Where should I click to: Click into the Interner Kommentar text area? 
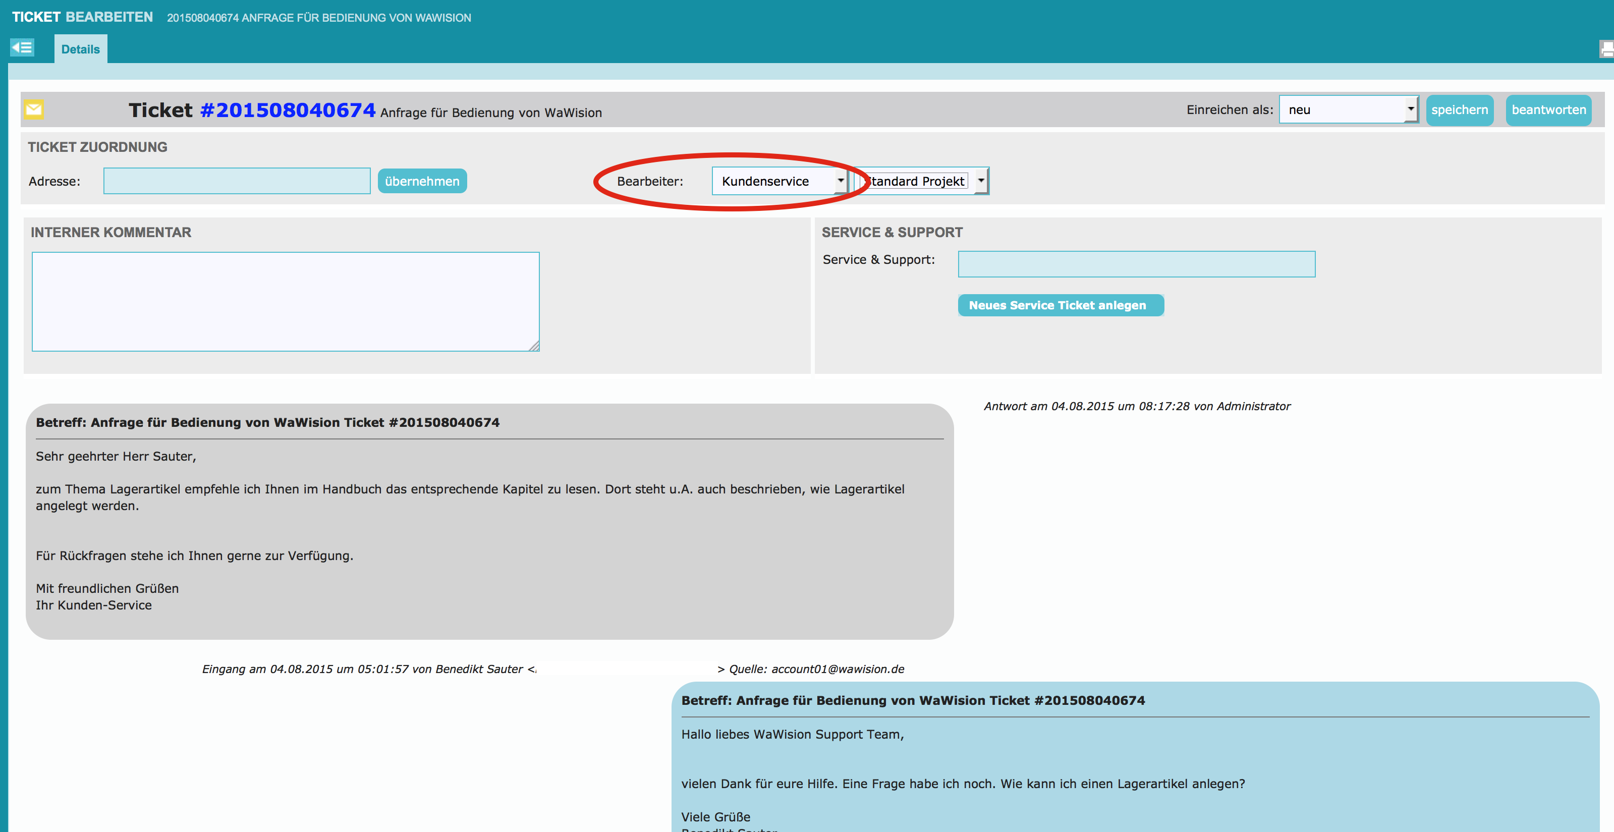click(285, 301)
